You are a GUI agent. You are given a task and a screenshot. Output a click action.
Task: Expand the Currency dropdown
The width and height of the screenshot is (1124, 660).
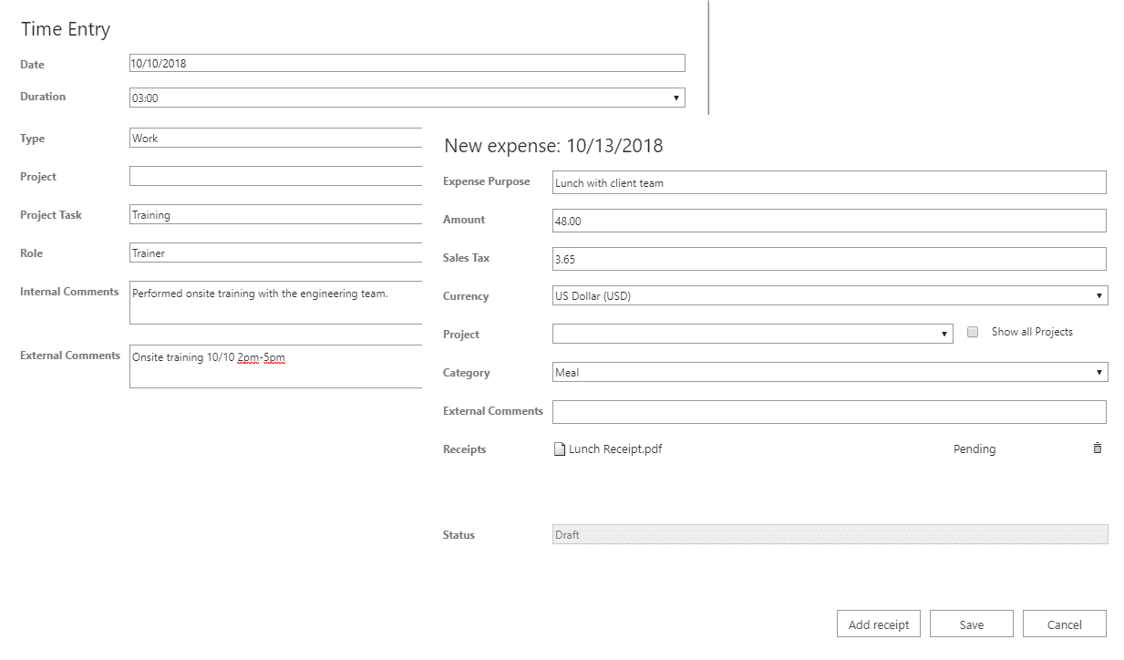pyautogui.click(x=830, y=296)
